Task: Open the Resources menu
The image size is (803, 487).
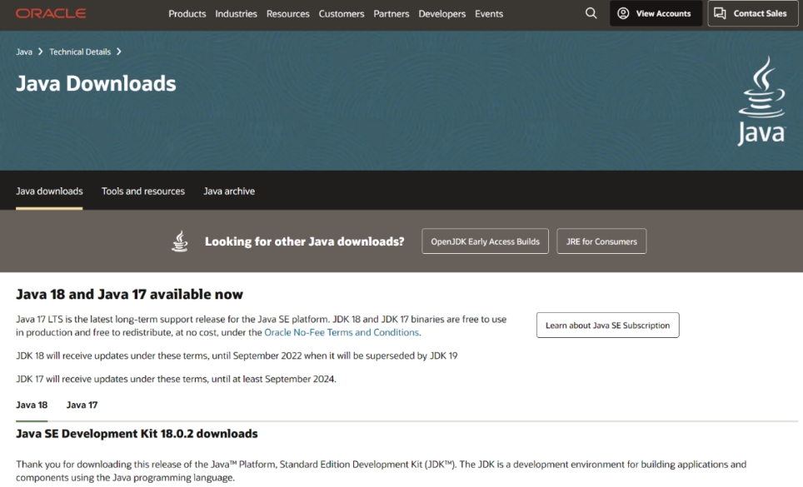Action: (x=287, y=13)
